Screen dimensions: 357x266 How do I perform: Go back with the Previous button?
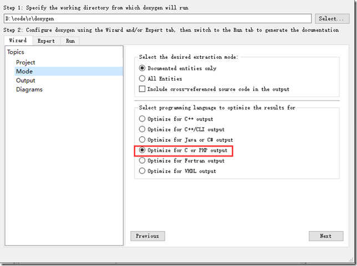point(147,236)
